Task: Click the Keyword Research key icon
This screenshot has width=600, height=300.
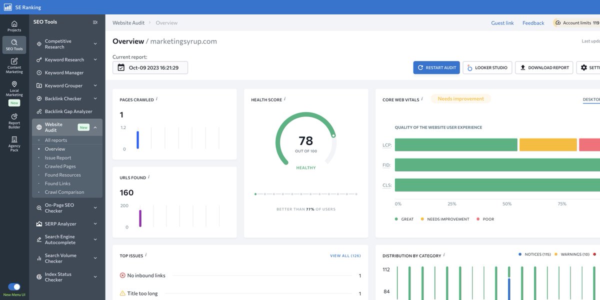Action: click(x=39, y=59)
